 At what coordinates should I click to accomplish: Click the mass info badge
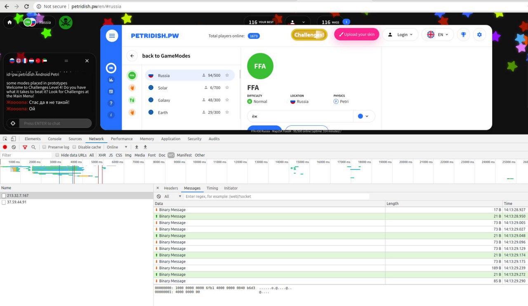pyautogui.click(x=346, y=22)
